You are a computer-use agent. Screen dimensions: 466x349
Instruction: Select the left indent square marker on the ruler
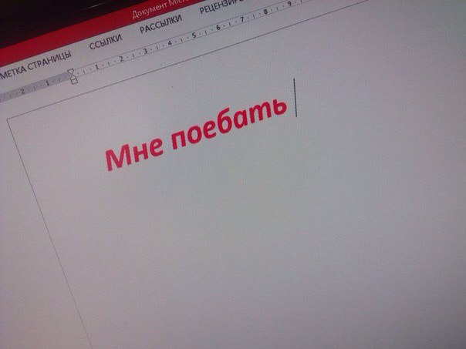74,80
